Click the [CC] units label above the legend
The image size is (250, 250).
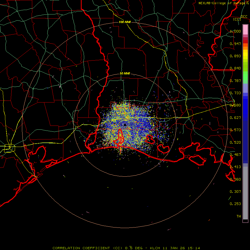click(x=237, y=19)
